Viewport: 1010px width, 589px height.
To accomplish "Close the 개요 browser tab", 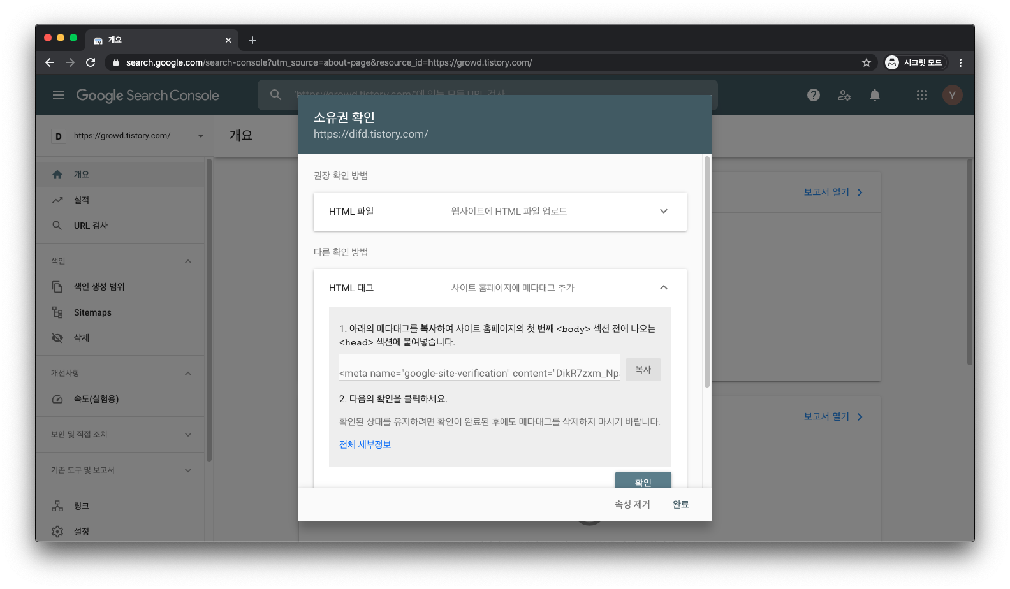I will [x=228, y=40].
